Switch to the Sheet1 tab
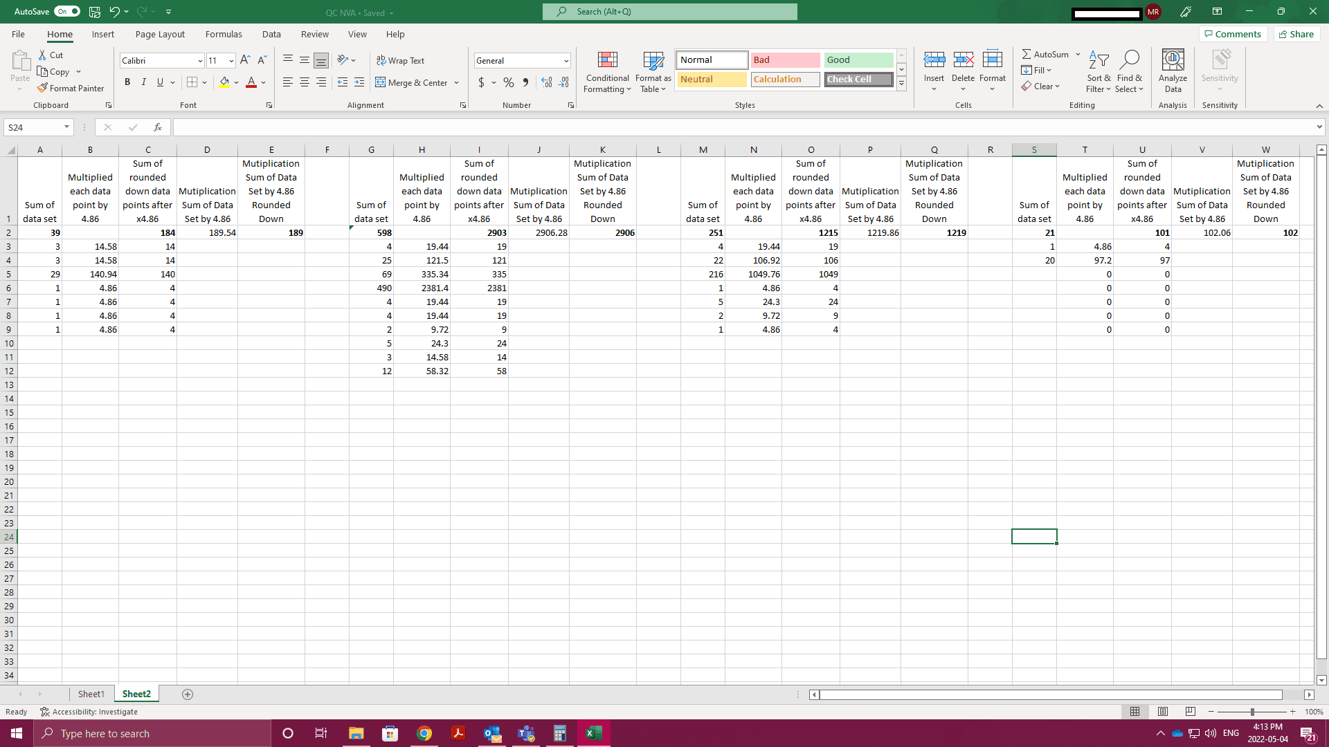1329x747 pixels. click(x=91, y=694)
